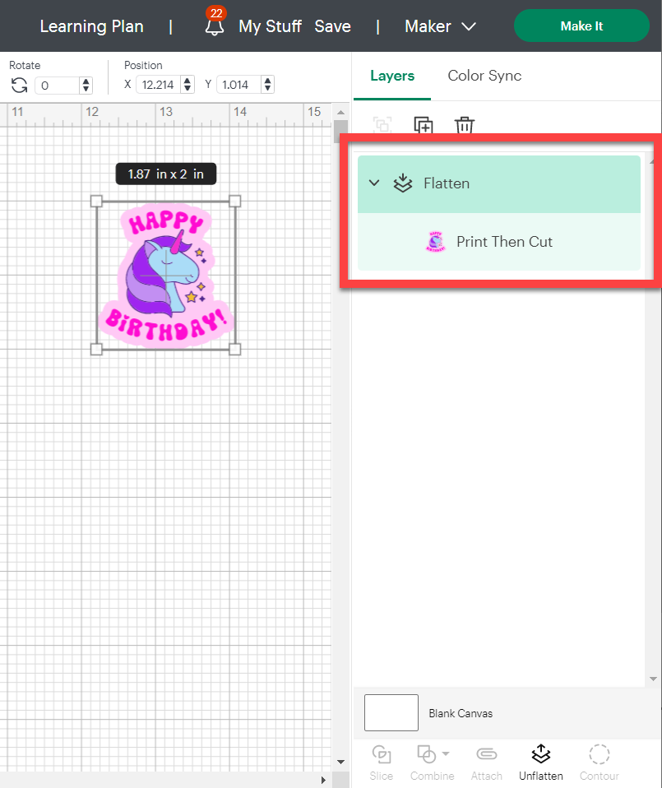The width and height of the screenshot is (662, 788).
Task: Click the Rotate icon in the edit bar
Action: (18, 85)
